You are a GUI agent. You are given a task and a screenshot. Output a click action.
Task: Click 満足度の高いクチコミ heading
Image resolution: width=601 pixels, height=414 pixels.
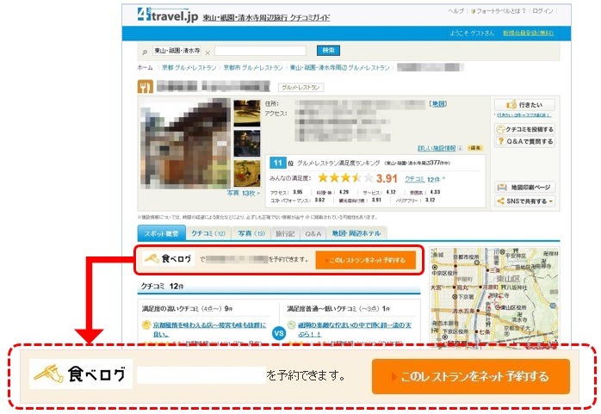pos(188,308)
